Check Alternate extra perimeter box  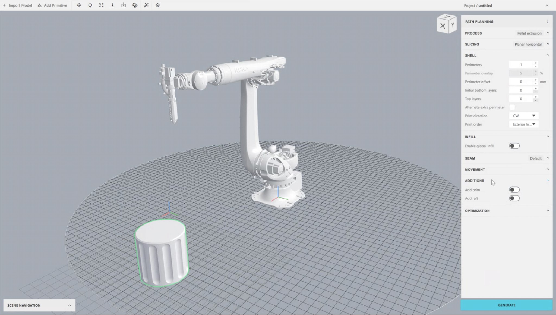[512, 107]
